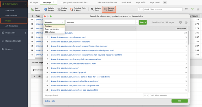Open the ai-content-tools-for-seo-tested.html link
The width and height of the screenshot is (202, 107).
pos(81,77)
